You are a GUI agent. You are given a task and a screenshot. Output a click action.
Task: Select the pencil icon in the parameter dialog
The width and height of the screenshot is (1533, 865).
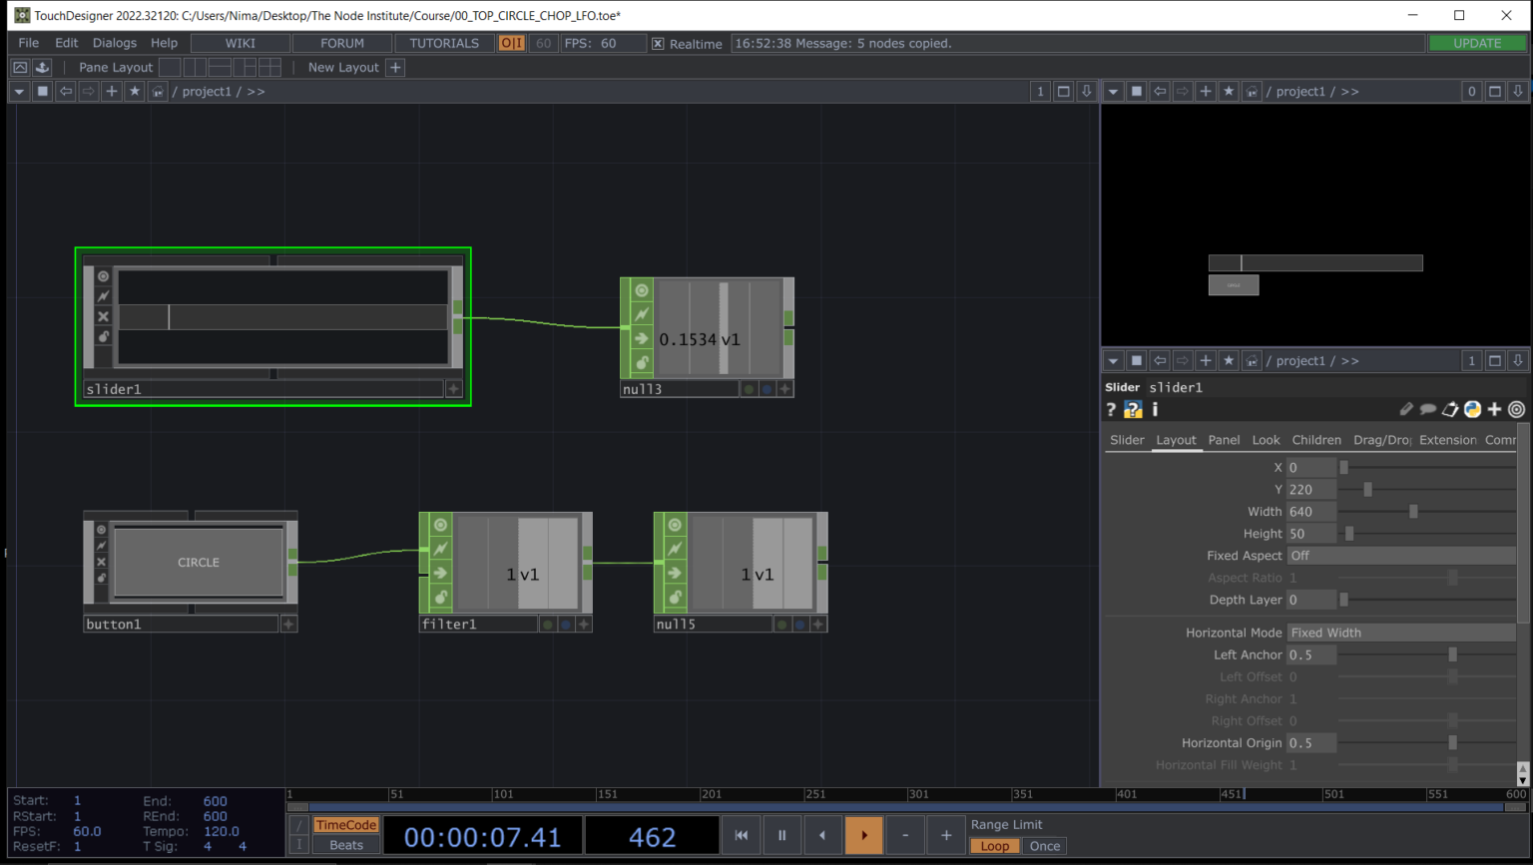(x=1406, y=409)
